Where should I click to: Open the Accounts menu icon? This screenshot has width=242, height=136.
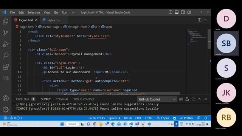[6, 98]
